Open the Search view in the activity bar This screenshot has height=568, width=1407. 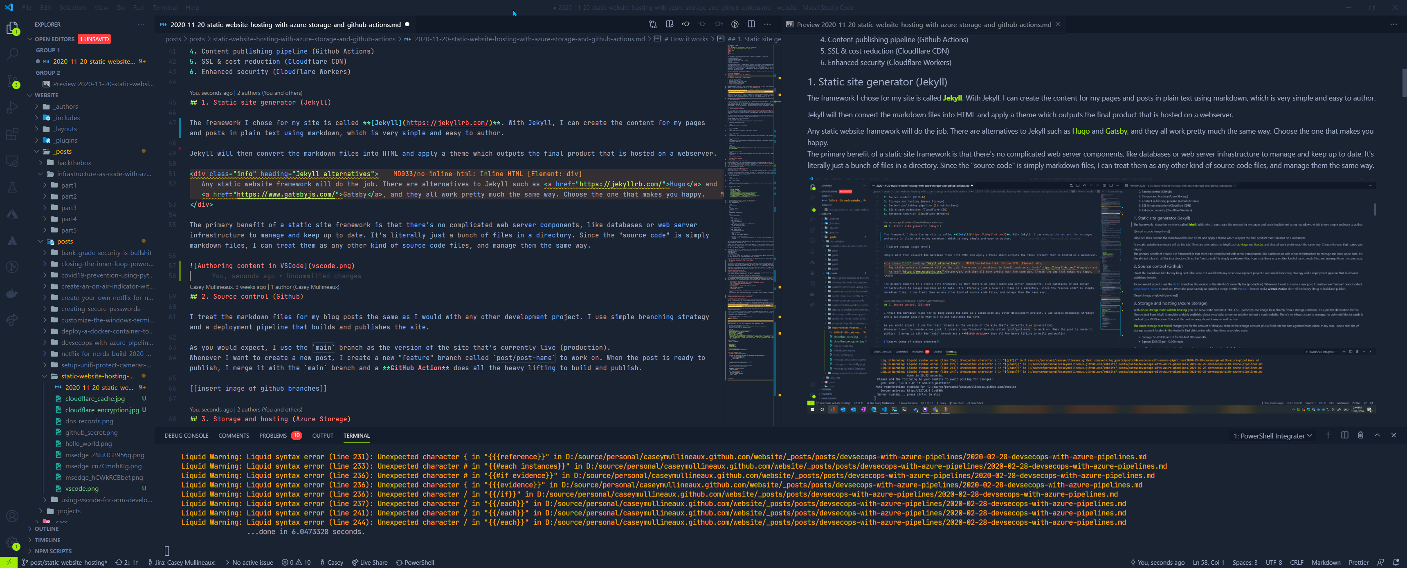coord(12,54)
